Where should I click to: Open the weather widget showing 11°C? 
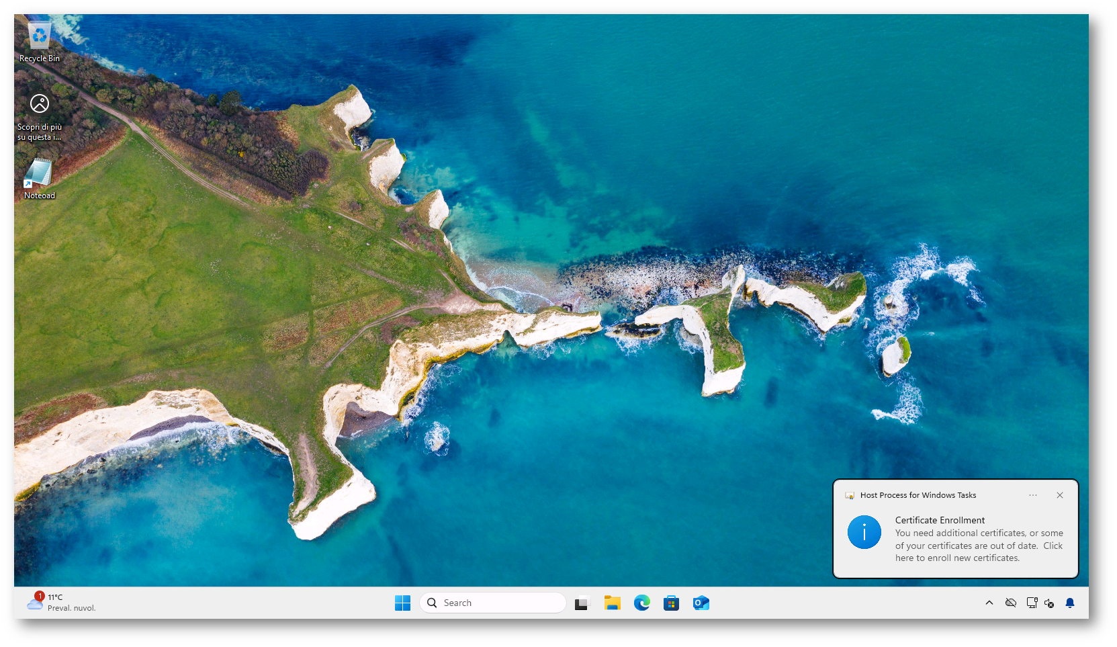point(62,602)
